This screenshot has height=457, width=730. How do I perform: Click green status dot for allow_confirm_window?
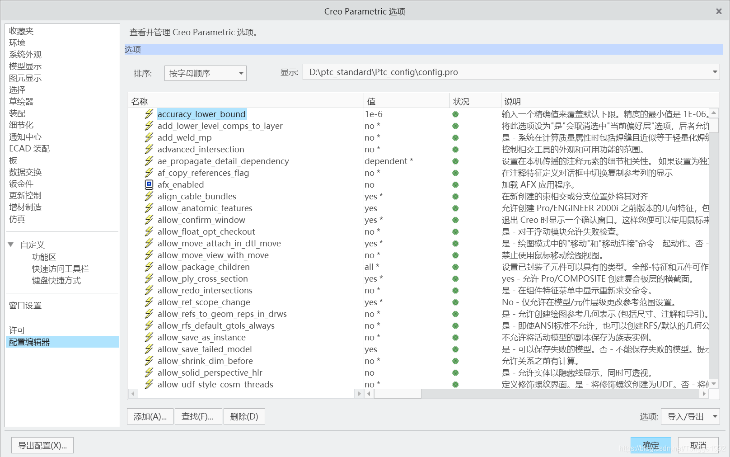tap(455, 220)
